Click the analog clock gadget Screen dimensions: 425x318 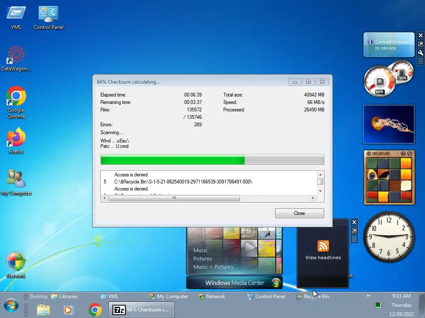[x=388, y=236]
